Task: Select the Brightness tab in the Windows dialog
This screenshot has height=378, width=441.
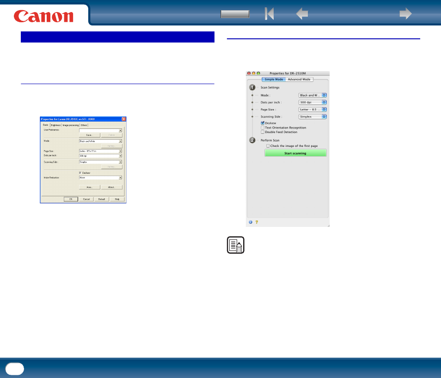Action: coord(55,125)
